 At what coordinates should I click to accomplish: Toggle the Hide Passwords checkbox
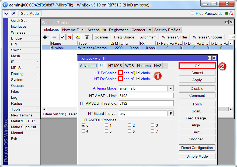point(192,13)
